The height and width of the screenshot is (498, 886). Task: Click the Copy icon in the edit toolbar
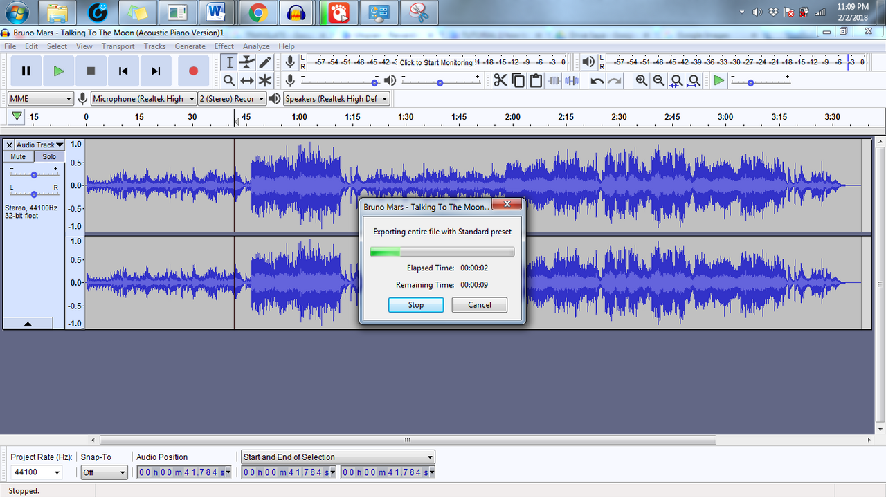(518, 80)
